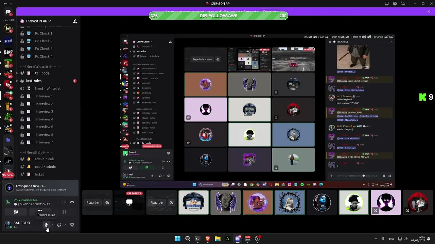Toggle camera on with the video button
The width and height of the screenshot is (435, 244).
click(x=16, y=212)
